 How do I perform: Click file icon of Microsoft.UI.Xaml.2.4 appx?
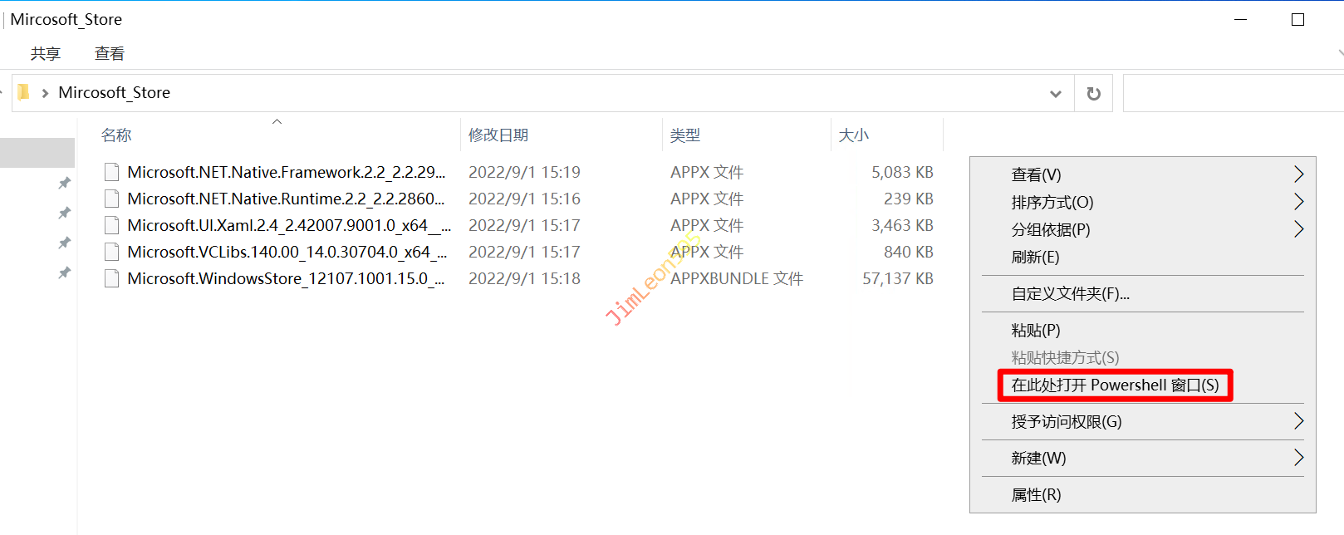[111, 225]
